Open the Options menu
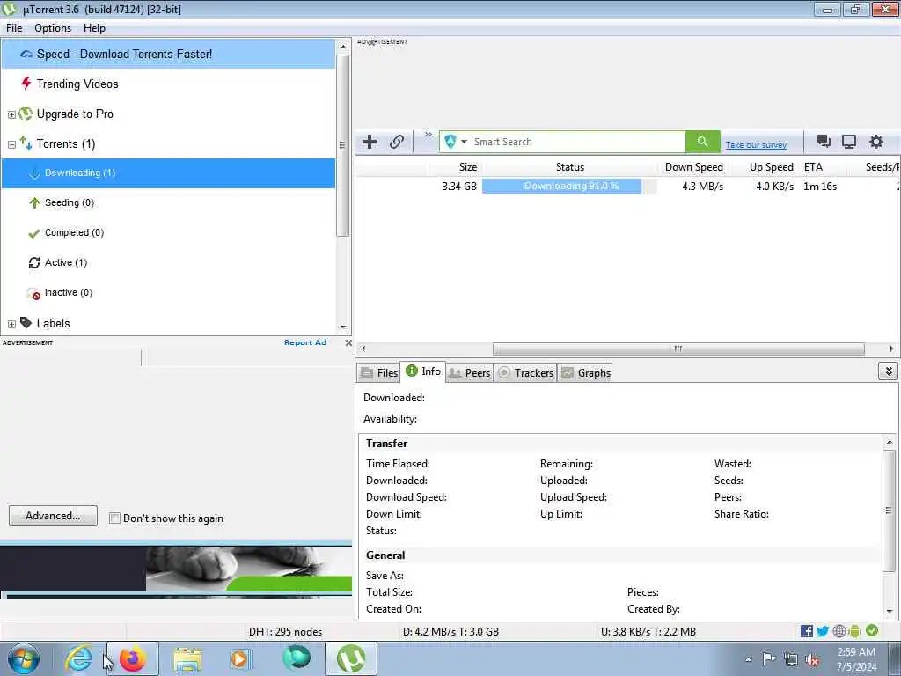The height and width of the screenshot is (676, 901). (53, 28)
